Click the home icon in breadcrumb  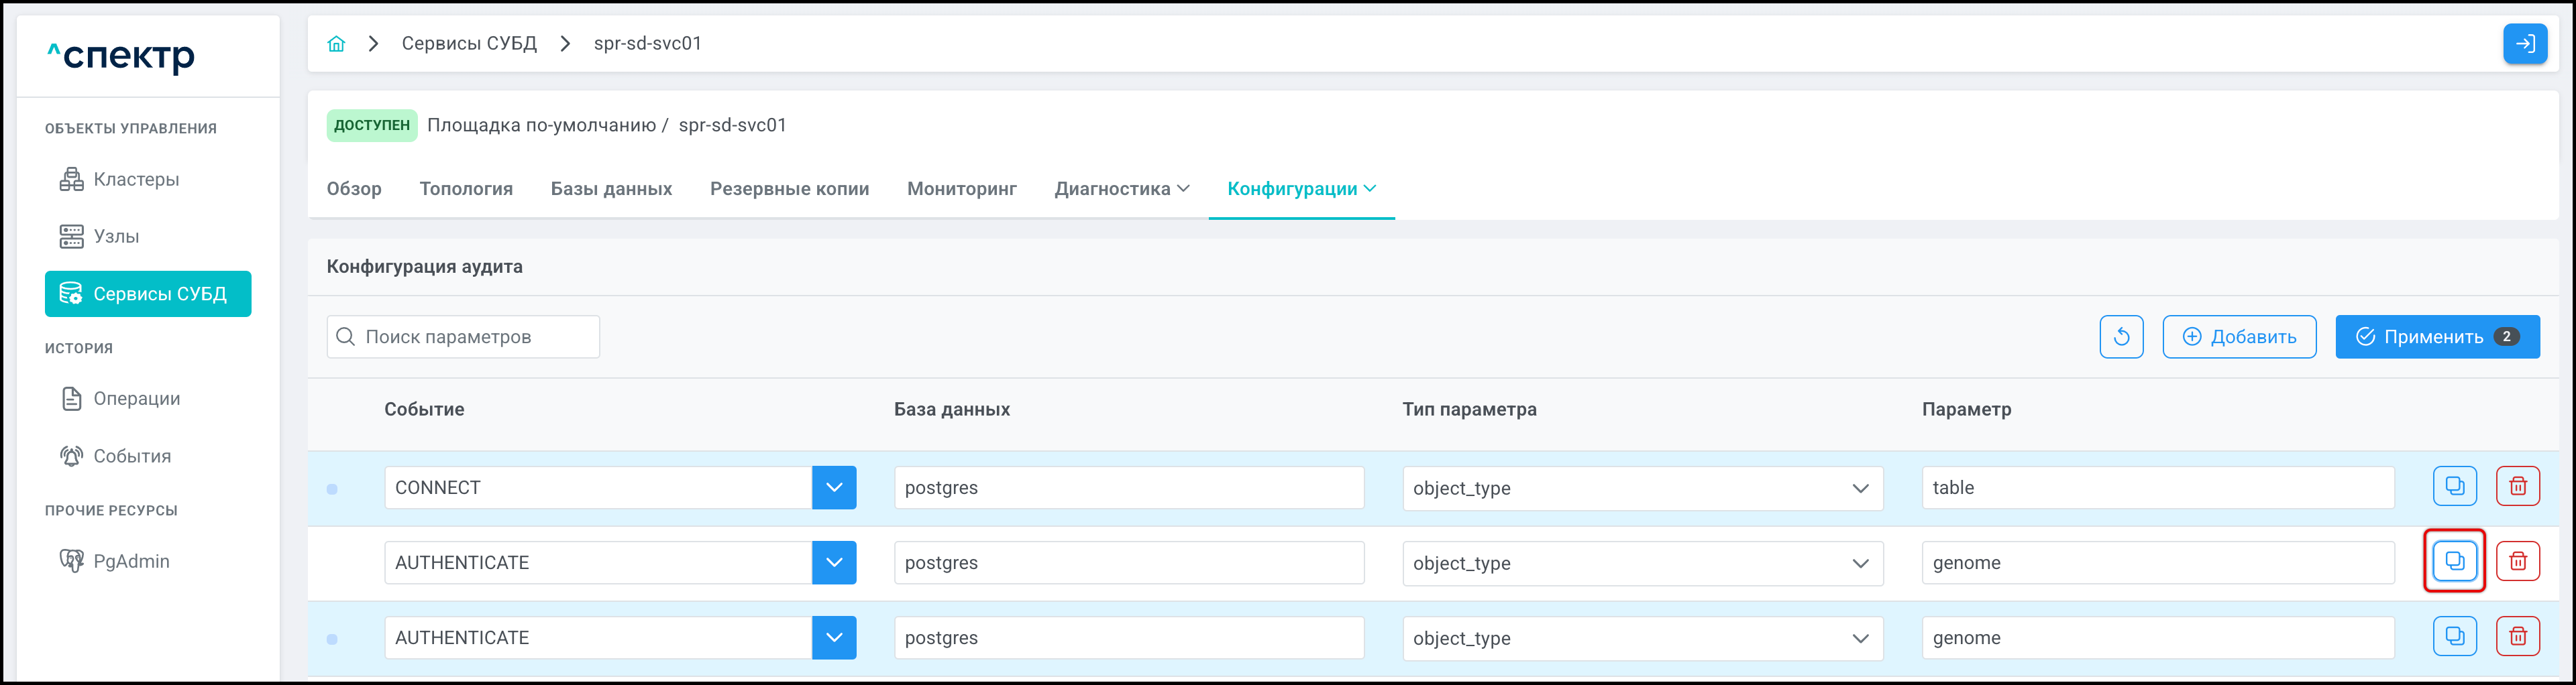pos(336,44)
